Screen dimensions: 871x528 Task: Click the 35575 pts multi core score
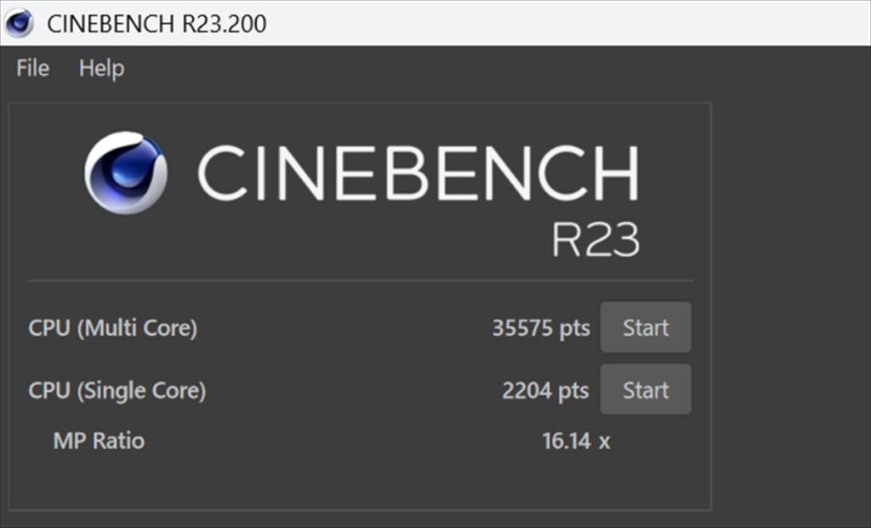540,328
